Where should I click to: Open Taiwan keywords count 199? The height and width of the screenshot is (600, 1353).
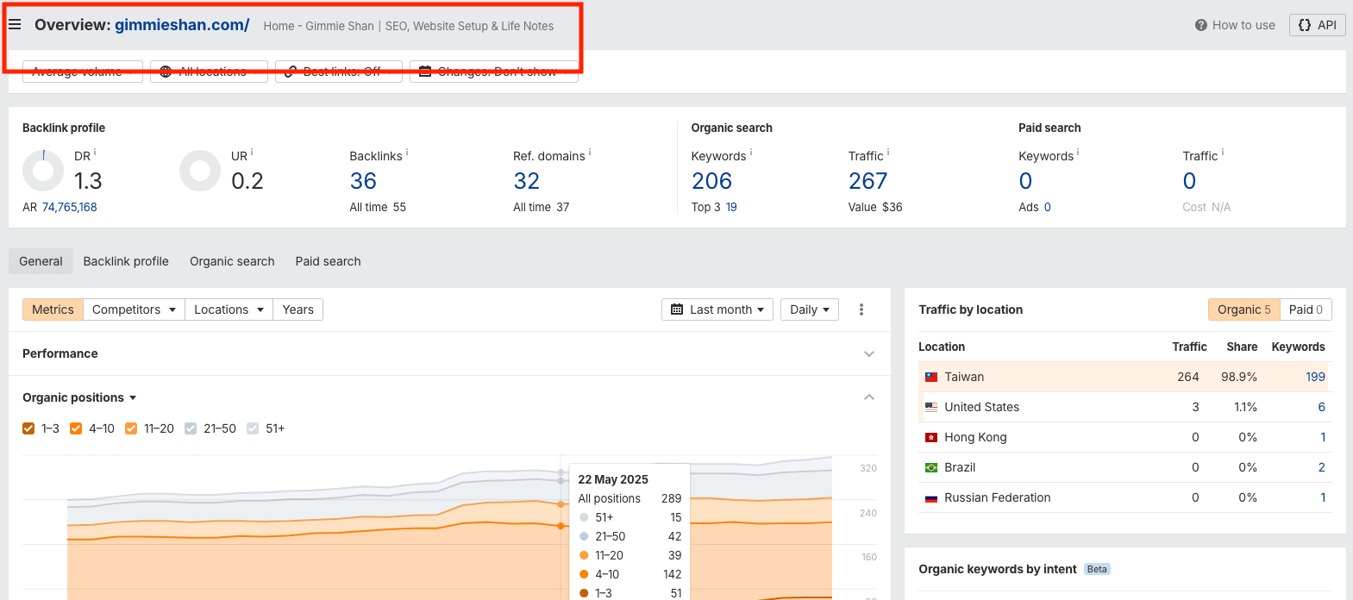tap(1315, 377)
